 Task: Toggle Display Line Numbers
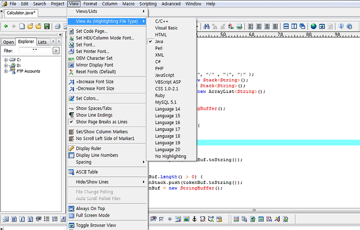107,155
